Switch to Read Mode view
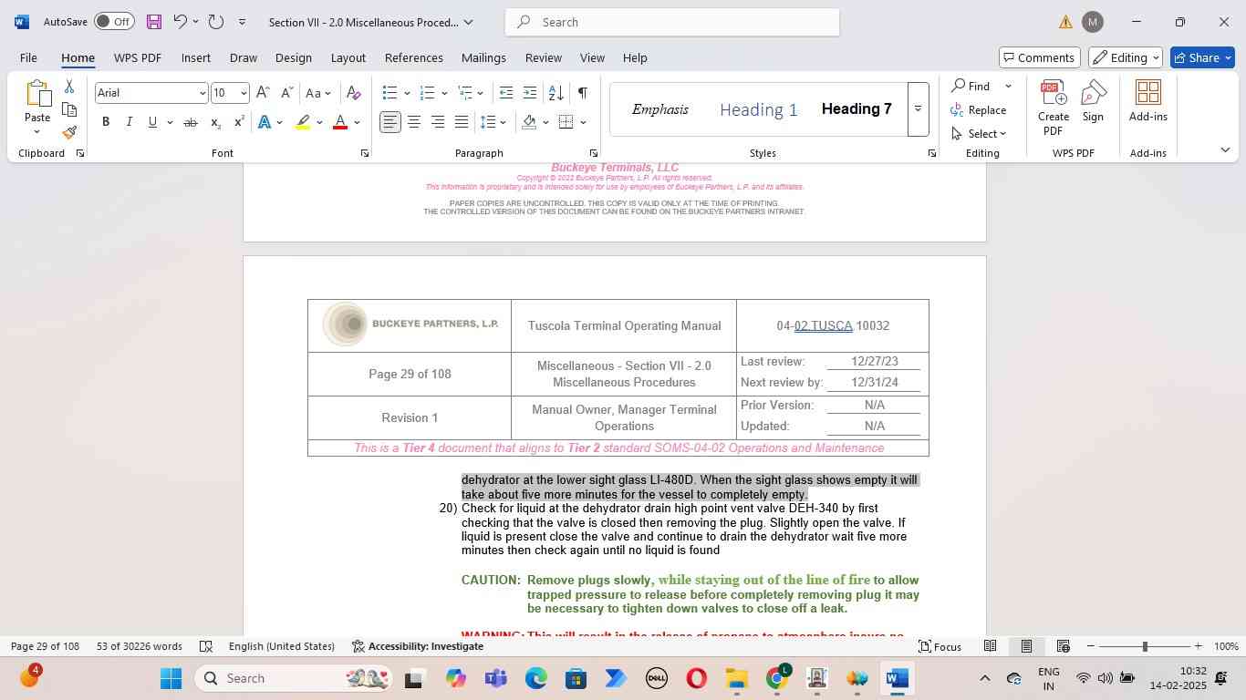This screenshot has height=700, width=1246. click(x=990, y=646)
